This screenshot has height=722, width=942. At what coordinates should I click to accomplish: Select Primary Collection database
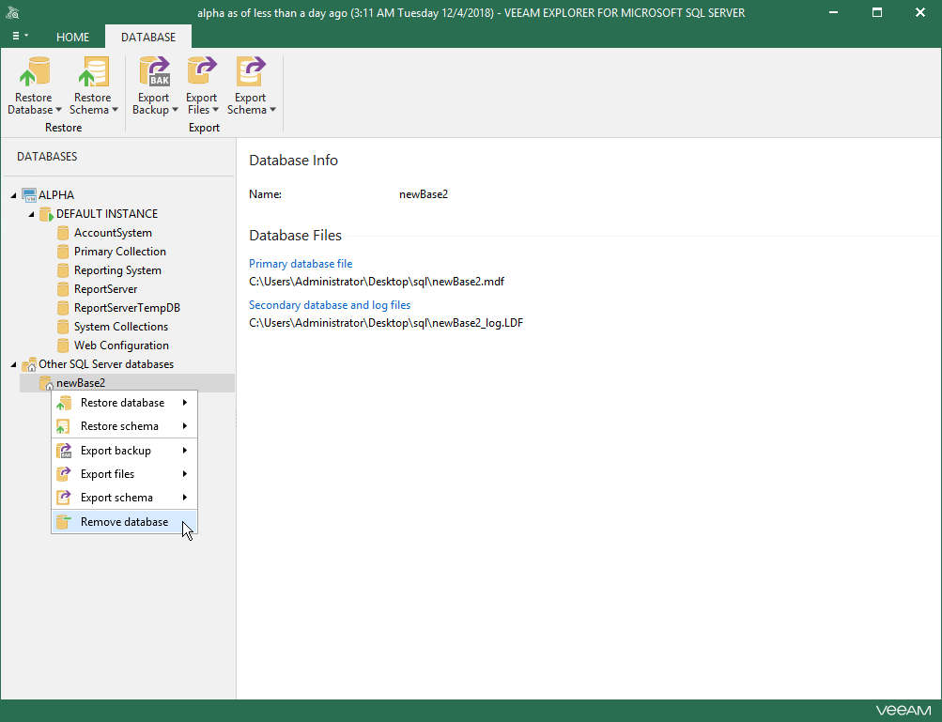pyautogui.click(x=120, y=252)
